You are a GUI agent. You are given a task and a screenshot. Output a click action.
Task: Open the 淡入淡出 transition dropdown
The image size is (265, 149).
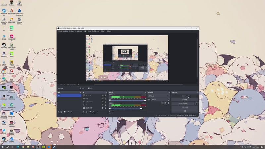click(159, 96)
